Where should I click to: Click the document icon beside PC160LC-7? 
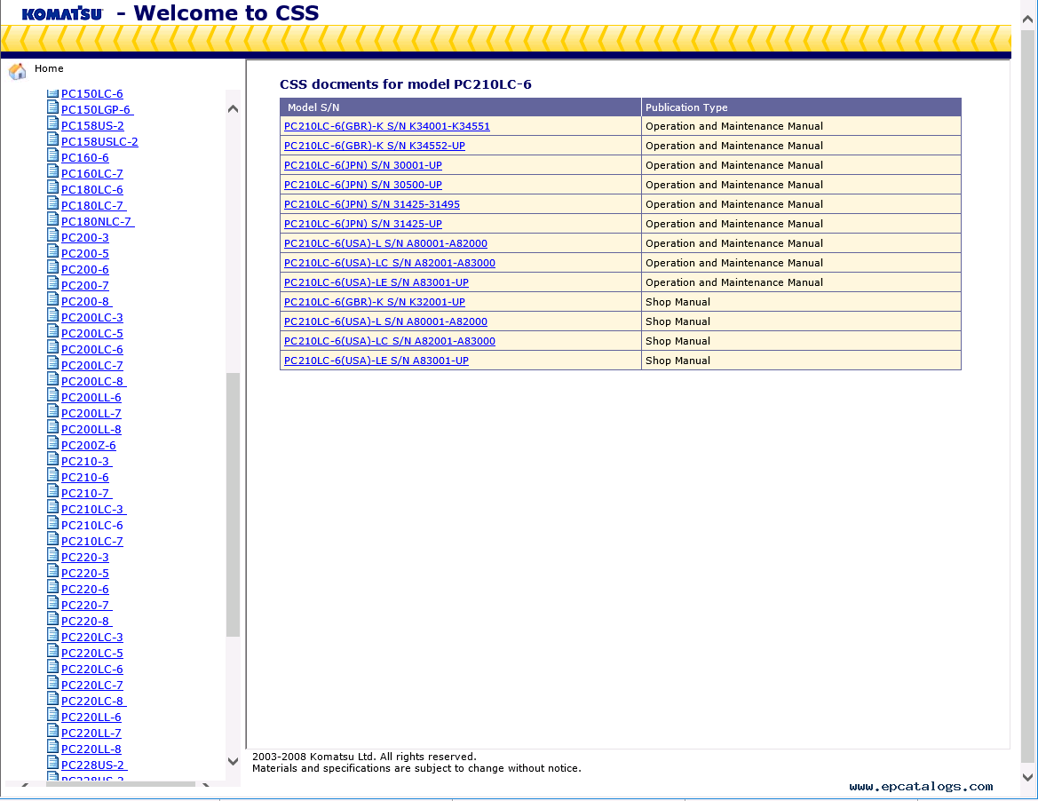(53, 171)
